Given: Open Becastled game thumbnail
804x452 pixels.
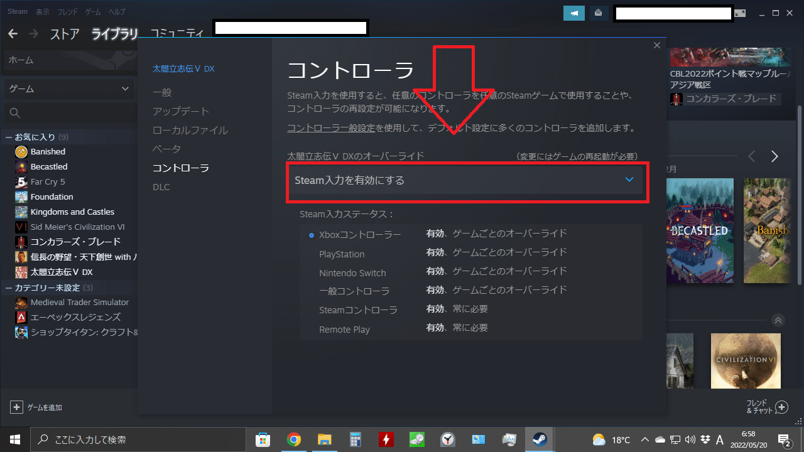Looking at the screenshot, I should (700, 231).
